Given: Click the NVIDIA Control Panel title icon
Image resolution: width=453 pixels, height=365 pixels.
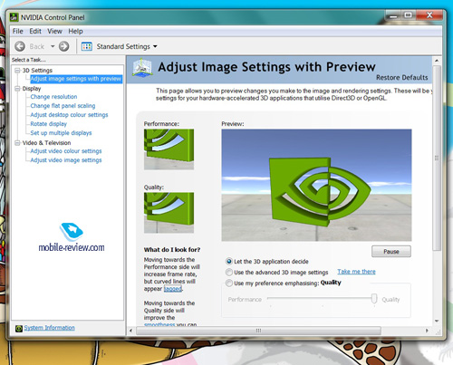Looking at the screenshot, I should point(14,17).
